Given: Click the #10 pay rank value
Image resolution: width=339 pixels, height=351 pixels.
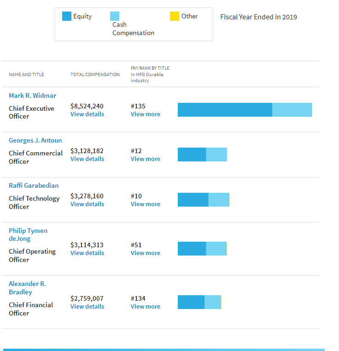Looking at the screenshot, I should coord(136,196).
